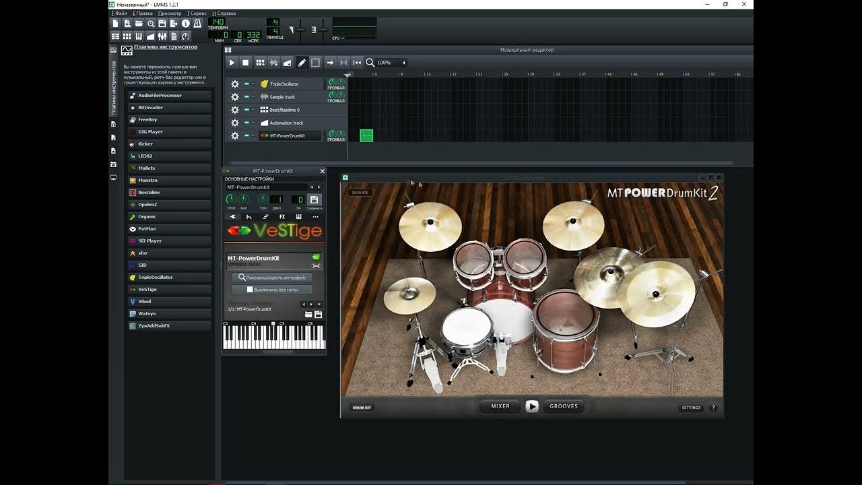This screenshot has width=862, height=485.
Task: Adjust the TripleOscillator track volume knob
Action: click(x=331, y=82)
